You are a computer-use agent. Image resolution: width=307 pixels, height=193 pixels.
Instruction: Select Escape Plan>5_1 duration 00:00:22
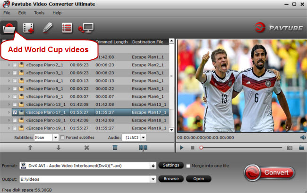(x=79, y=88)
